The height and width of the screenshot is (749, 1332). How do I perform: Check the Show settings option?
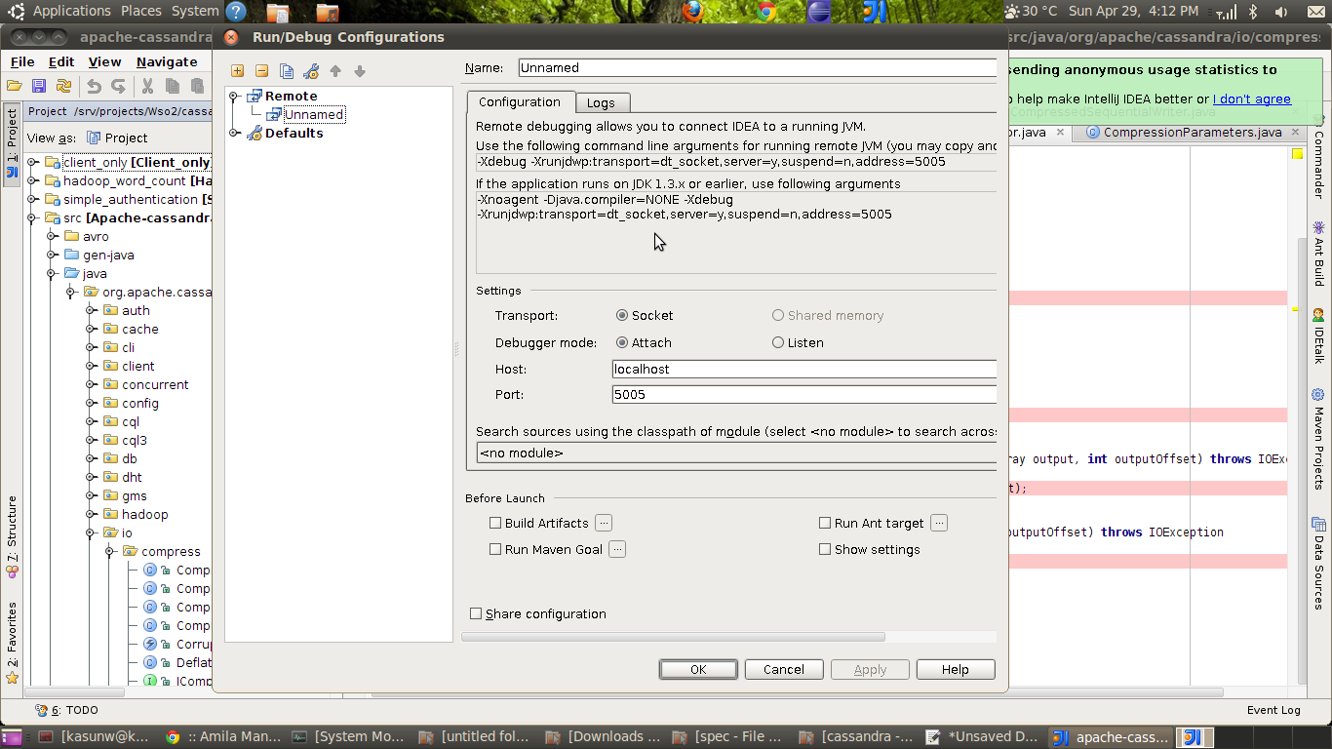coord(825,549)
